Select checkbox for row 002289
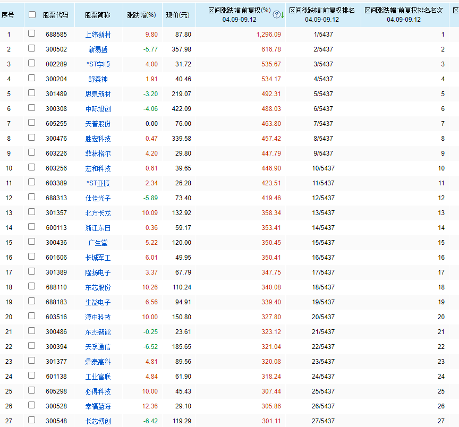The image size is (459, 427). coord(32,63)
